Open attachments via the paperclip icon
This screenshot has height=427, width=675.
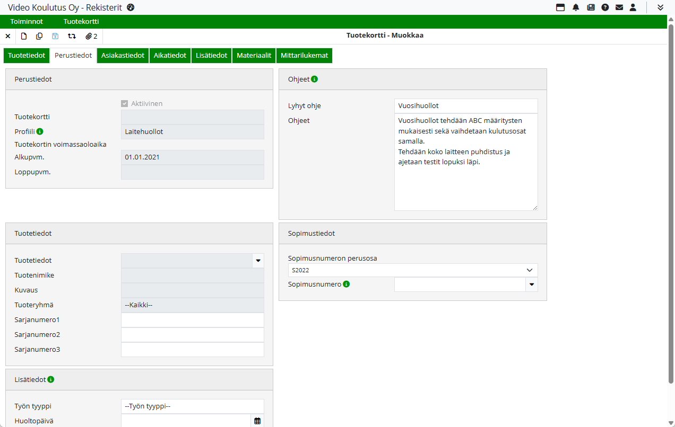click(91, 36)
